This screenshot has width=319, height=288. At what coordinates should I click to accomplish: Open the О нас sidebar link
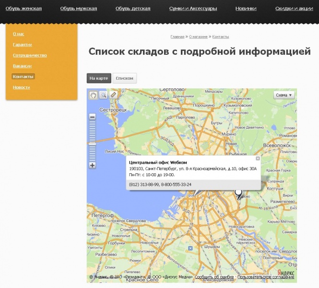(x=19, y=34)
